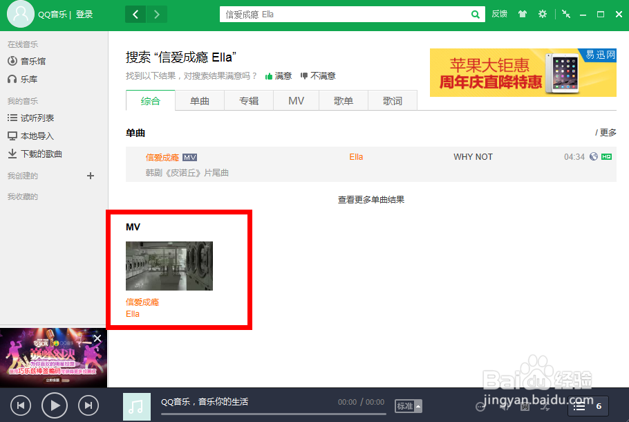Click the 信爱成瘾 title under the MV thumbnail
Screen dimensions: 629x422
[142, 302]
